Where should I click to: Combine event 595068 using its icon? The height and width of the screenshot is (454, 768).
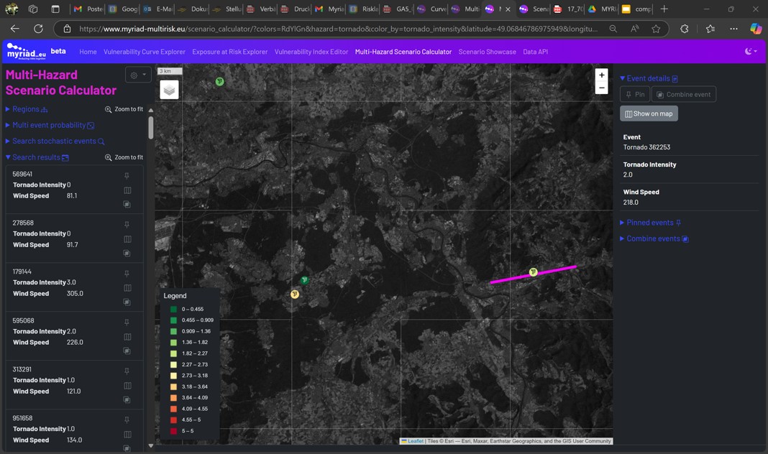[127, 351]
